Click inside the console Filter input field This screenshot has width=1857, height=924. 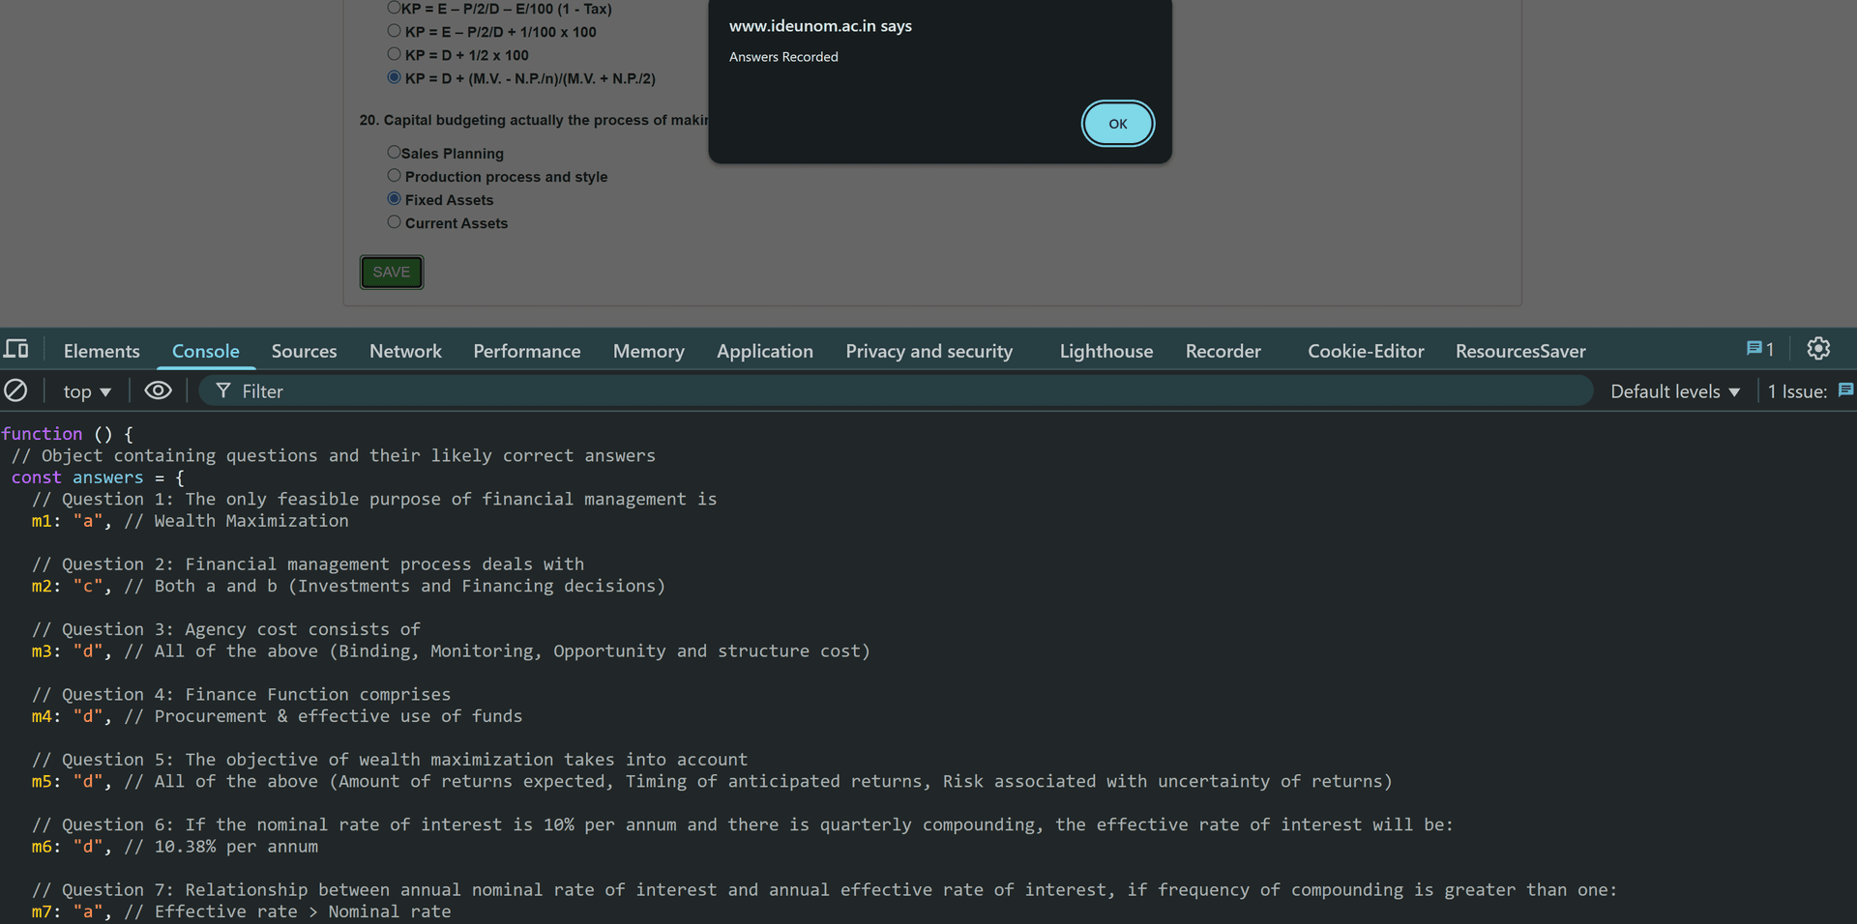484,390
